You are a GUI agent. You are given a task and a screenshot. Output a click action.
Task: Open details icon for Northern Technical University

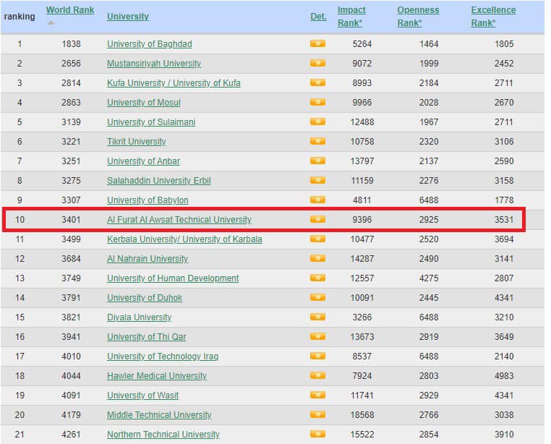[317, 435]
